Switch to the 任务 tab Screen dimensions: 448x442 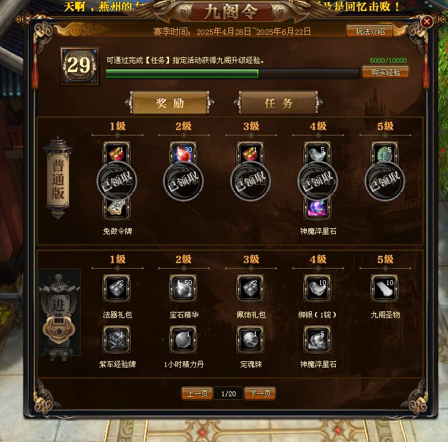278,103
